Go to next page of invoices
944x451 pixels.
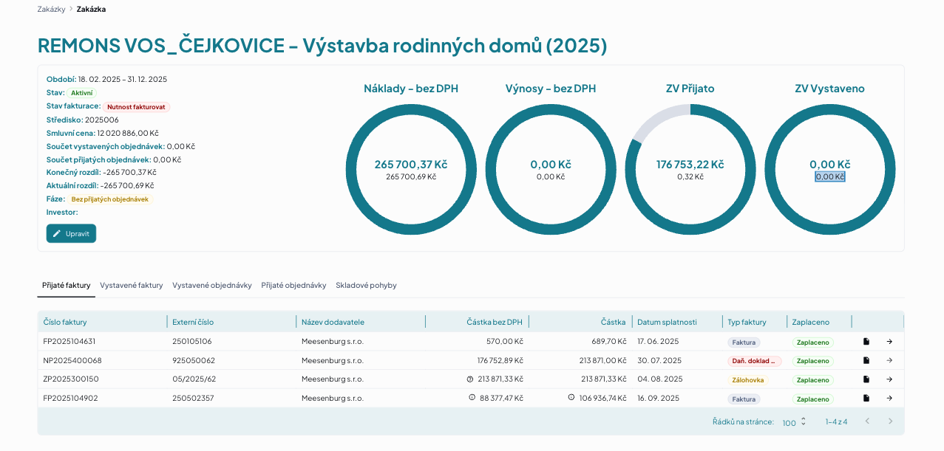pos(890,421)
